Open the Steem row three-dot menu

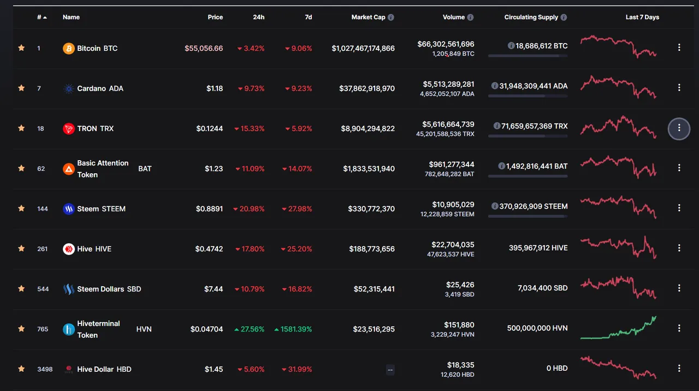click(679, 208)
